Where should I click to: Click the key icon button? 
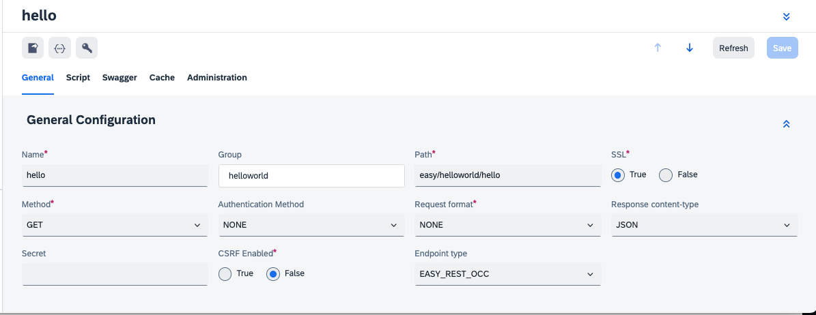(87, 48)
